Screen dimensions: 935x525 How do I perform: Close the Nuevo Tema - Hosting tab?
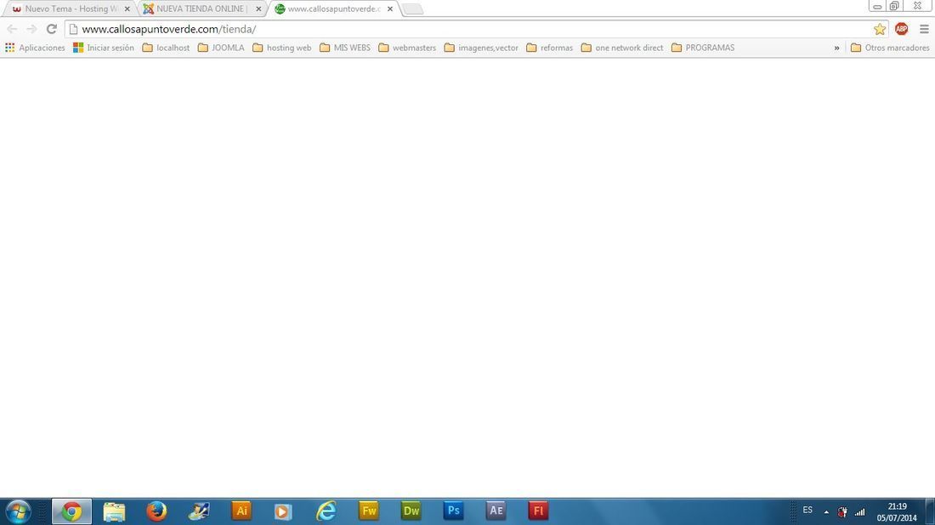[x=127, y=9]
